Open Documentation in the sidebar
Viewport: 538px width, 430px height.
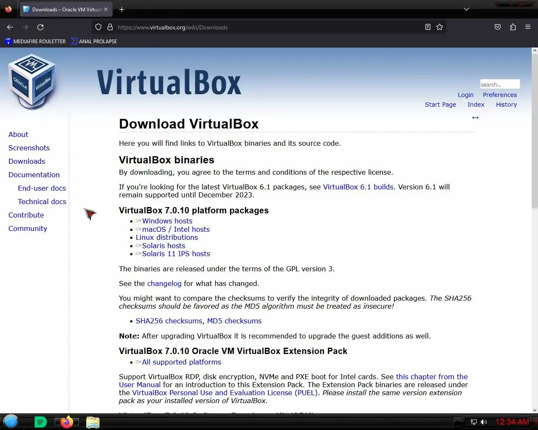34,175
